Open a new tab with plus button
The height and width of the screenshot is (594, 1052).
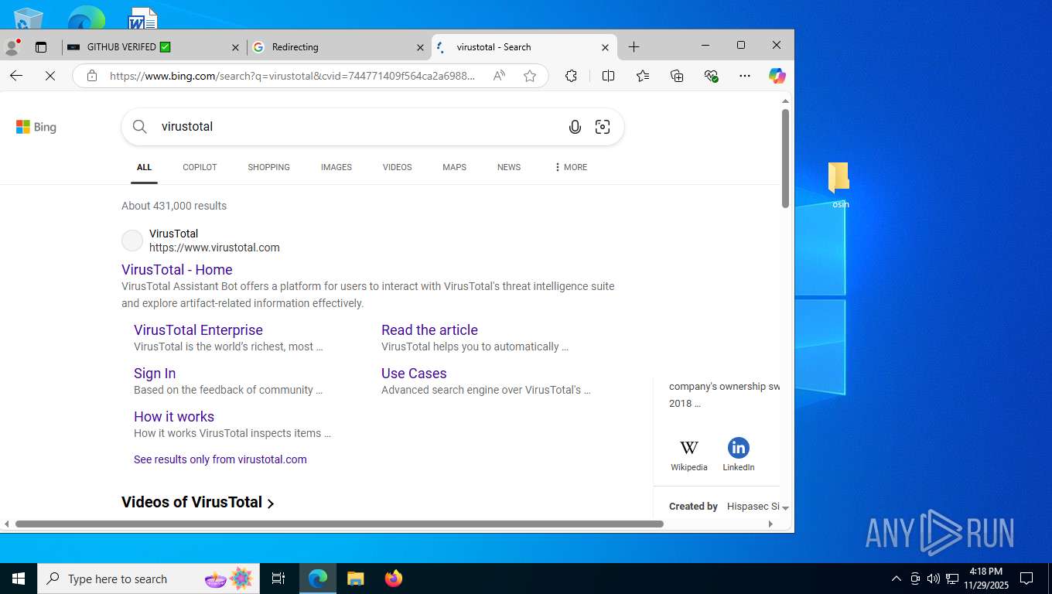(x=634, y=47)
